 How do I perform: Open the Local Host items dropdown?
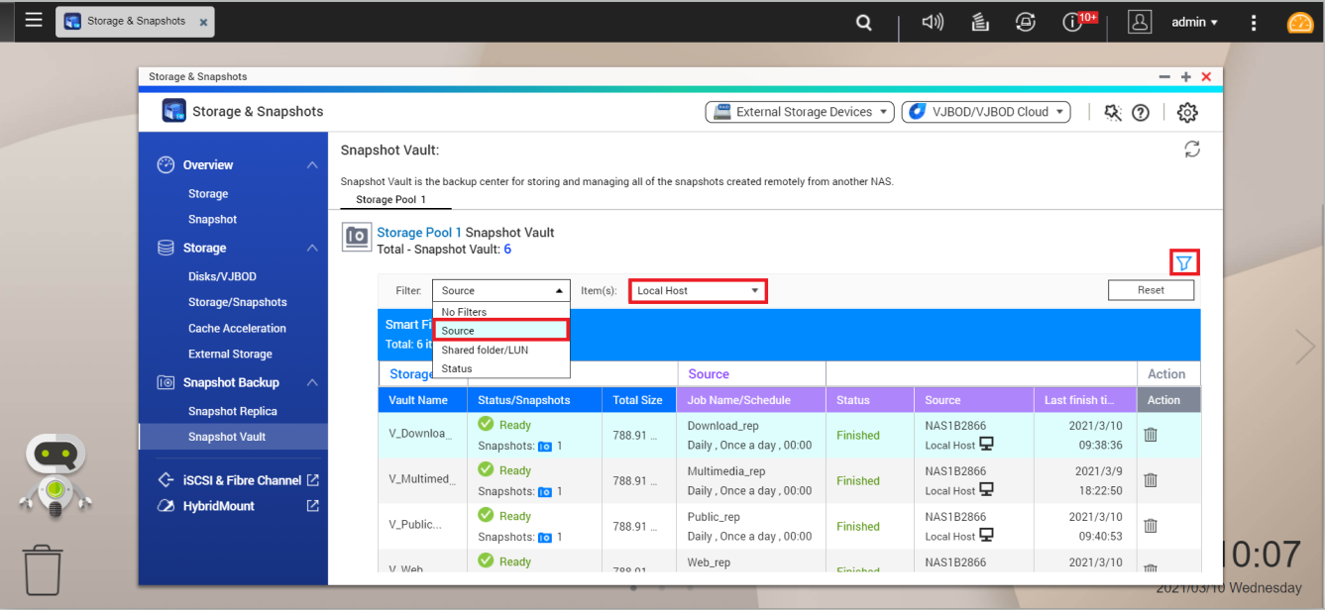point(698,291)
